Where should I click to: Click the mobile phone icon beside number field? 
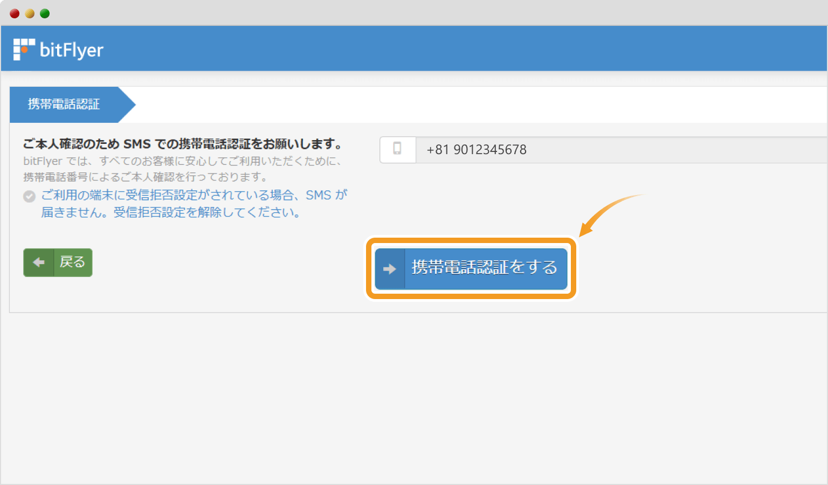click(397, 149)
